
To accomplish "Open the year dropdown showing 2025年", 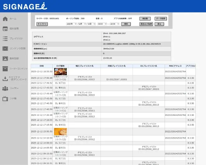I will pyautogui.click(x=71, y=24).
